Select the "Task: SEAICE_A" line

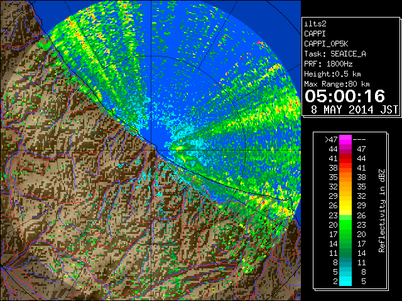tap(335, 54)
